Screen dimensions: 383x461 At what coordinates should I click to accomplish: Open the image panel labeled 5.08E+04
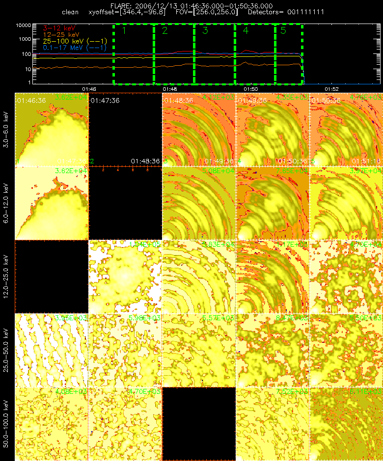(x=199, y=203)
